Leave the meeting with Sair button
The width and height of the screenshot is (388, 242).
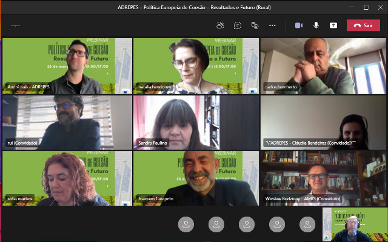pos(363,25)
